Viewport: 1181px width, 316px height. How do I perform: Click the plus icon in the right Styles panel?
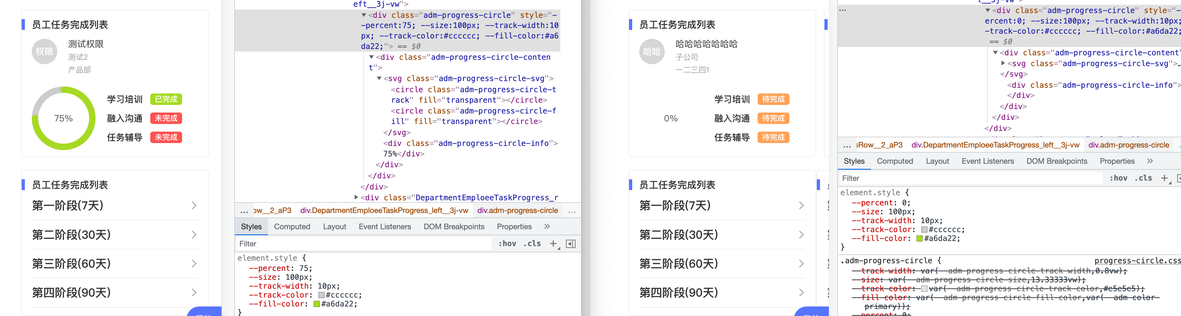pos(1165,178)
